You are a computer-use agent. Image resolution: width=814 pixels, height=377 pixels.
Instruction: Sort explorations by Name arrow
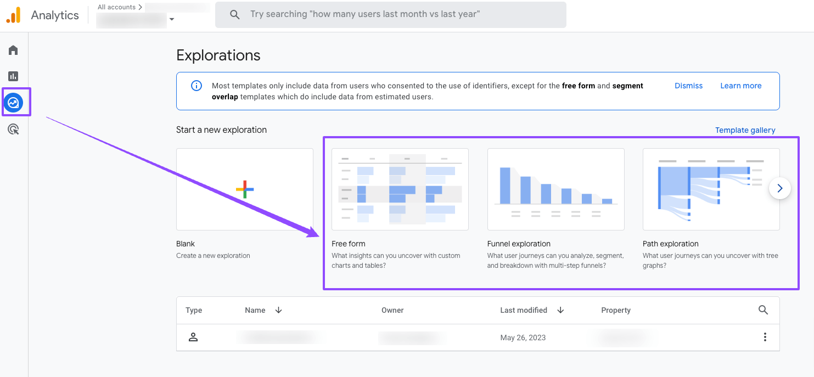pos(278,310)
